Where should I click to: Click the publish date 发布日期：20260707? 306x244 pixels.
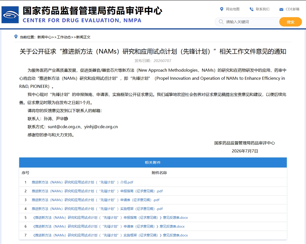coord(153,61)
